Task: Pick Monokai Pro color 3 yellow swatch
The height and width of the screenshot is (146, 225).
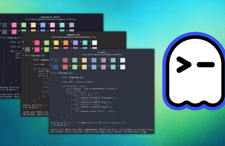Action: [x=56, y=43]
